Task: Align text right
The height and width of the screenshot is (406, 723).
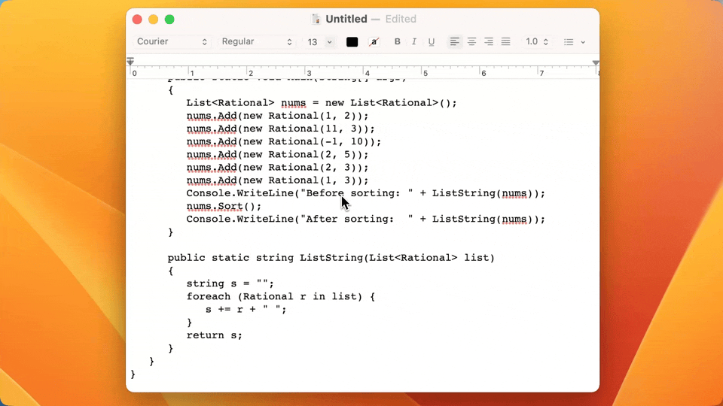Action: pos(489,42)
